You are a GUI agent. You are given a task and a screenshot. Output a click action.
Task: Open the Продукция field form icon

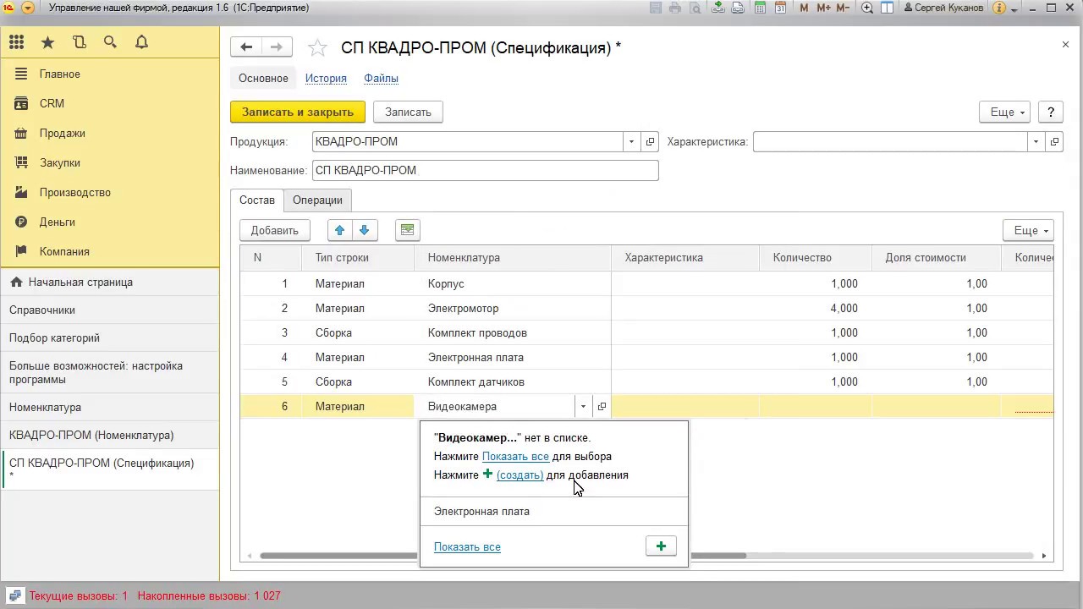pos(650,141)
